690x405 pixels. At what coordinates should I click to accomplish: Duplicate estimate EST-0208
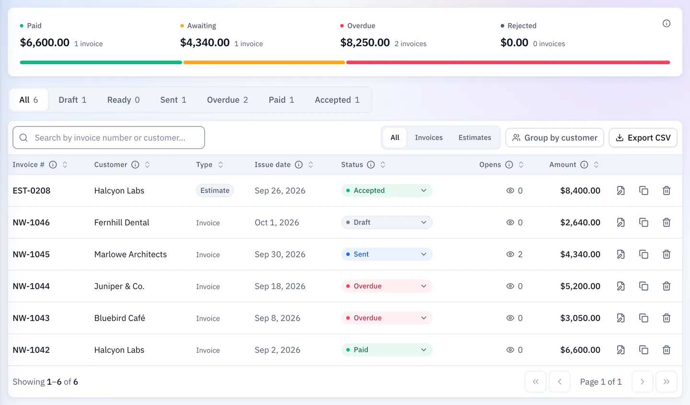tap(644, 191)
